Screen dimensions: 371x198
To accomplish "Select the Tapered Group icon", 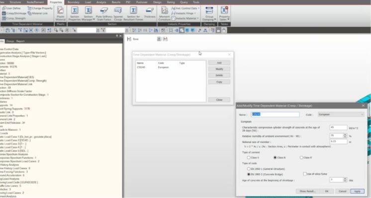I will (118, 13).
